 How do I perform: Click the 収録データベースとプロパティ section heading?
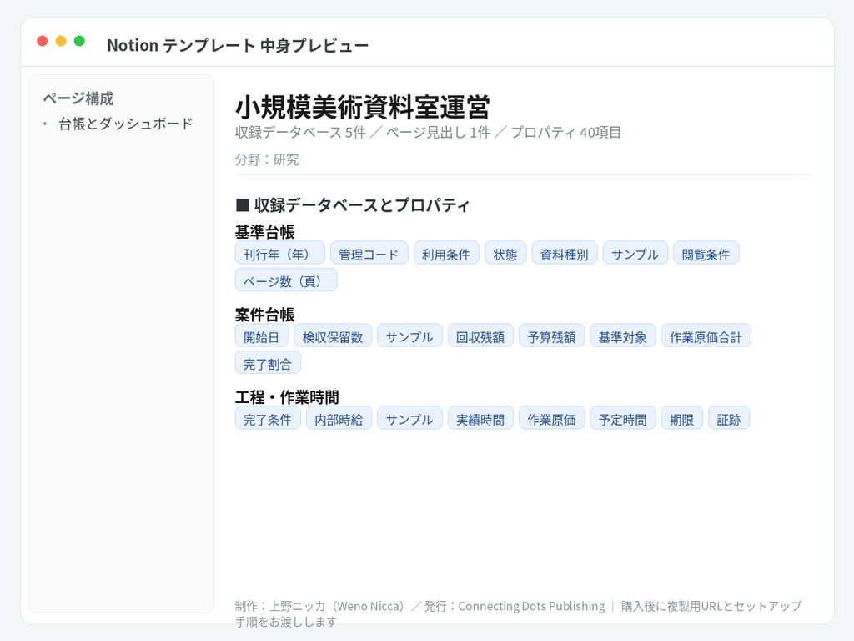click(353, 205)
